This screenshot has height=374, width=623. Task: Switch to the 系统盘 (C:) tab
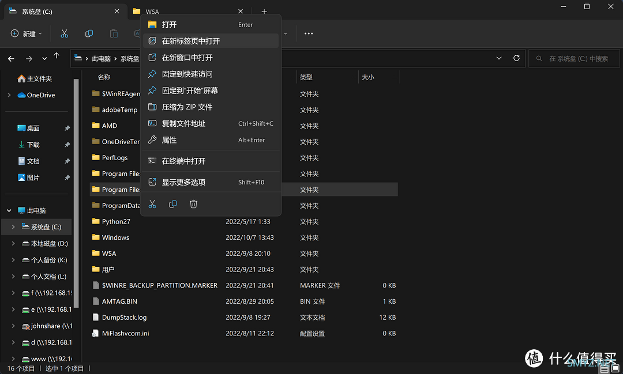click(x=66, y=12)
